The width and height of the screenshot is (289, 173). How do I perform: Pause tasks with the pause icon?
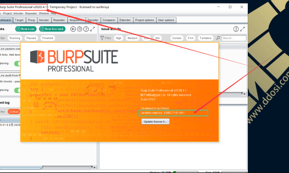pos(73,29)
